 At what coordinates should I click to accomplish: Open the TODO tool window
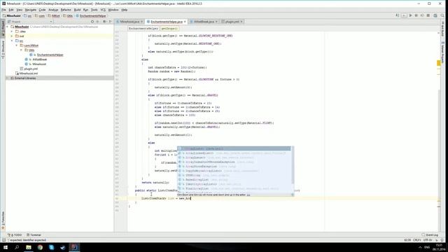[x=15, y=235]
